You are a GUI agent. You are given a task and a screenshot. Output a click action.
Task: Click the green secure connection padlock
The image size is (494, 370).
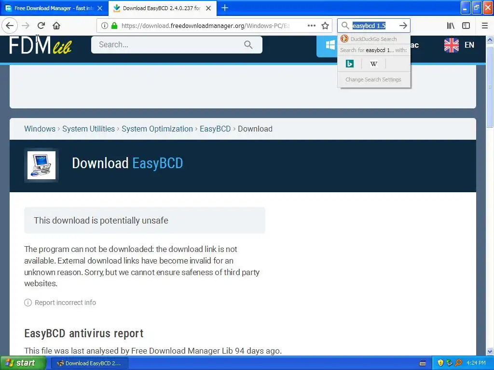[x=114, y=26]
